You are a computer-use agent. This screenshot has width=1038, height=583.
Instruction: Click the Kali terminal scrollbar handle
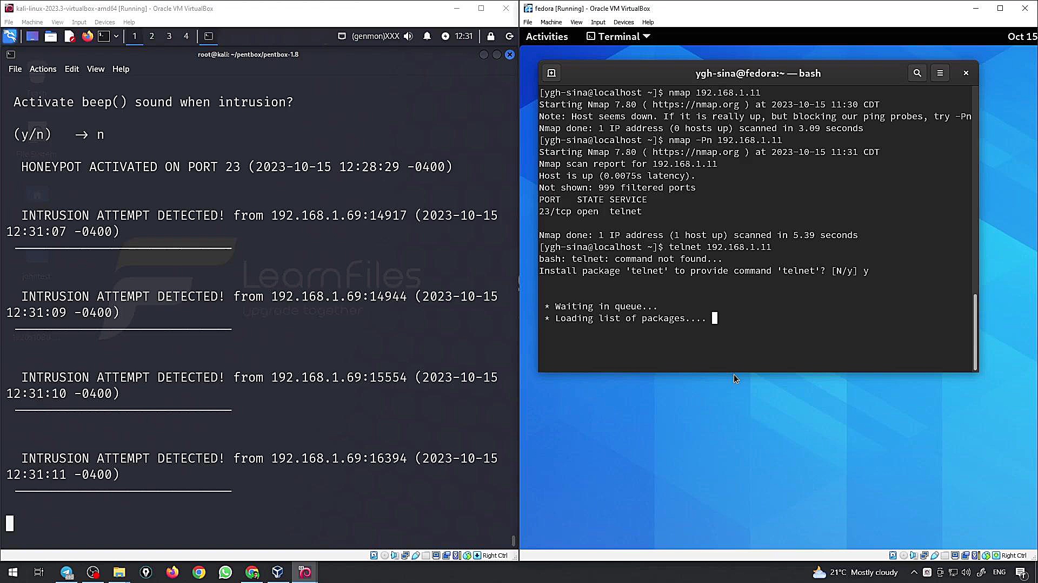tap(513, 540)
